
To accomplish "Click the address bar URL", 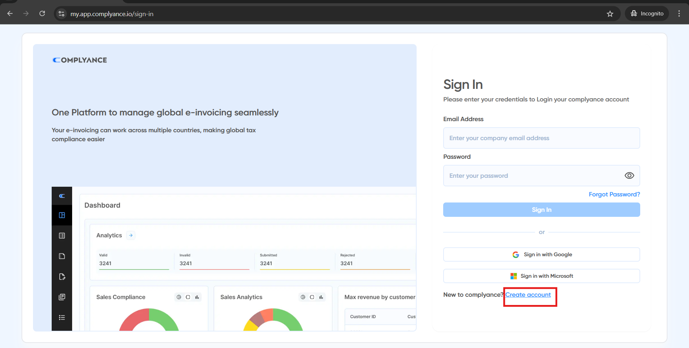I will [x=112, y=14].
